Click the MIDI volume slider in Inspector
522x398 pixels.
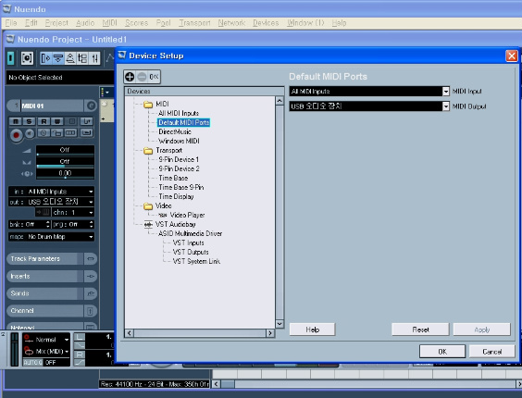point(65,151)
